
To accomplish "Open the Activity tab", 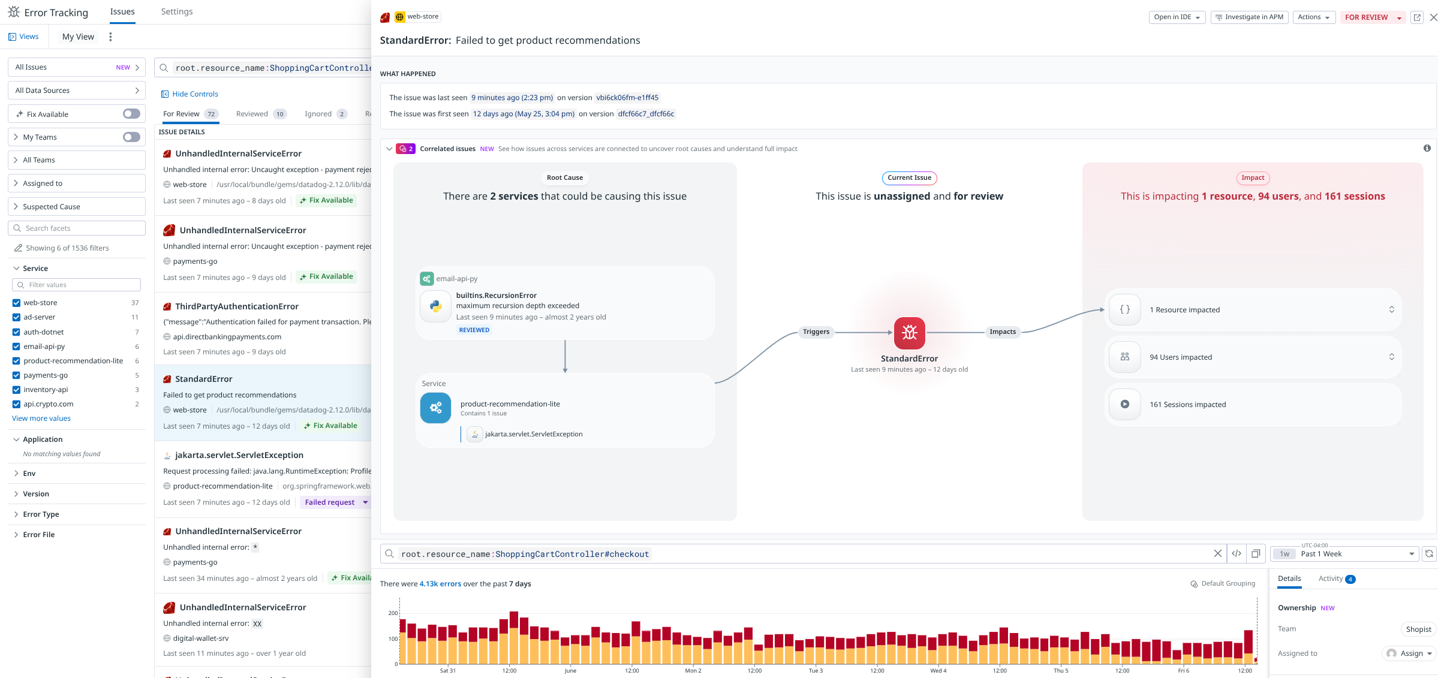I will click(x=1330, y=578).
